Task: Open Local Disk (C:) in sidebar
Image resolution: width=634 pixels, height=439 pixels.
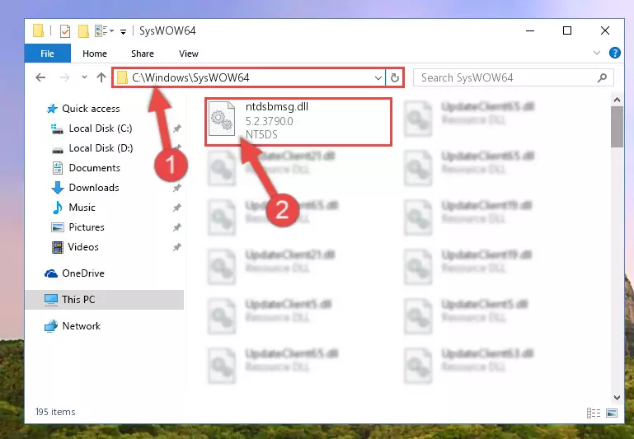Action: (x=101, y=128)
